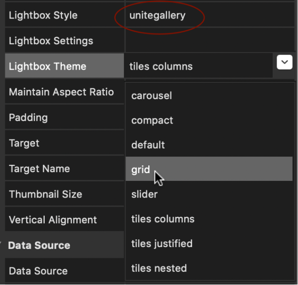The image size is (298, 285).
Task: Select the Maintain Aspect Ratio property
Action: point(65,91)
